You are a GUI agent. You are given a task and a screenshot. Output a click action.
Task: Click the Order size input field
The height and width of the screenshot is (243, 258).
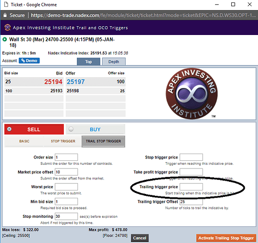point(66,157)
